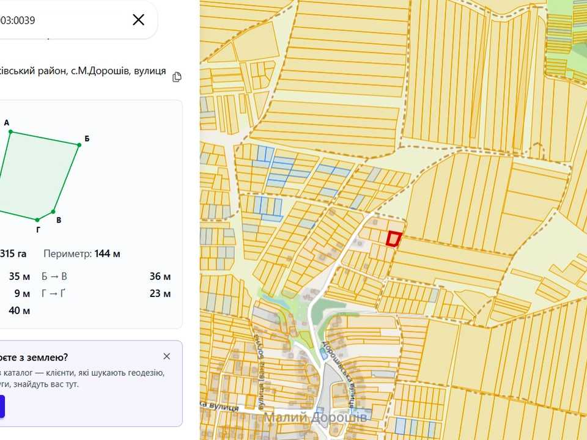Select vertex А on the parcel diagram
Screen dimensions: 587x440
click(10, 132)
